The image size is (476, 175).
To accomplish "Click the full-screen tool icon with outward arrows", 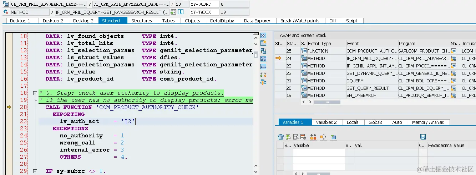I will point(264,59).
